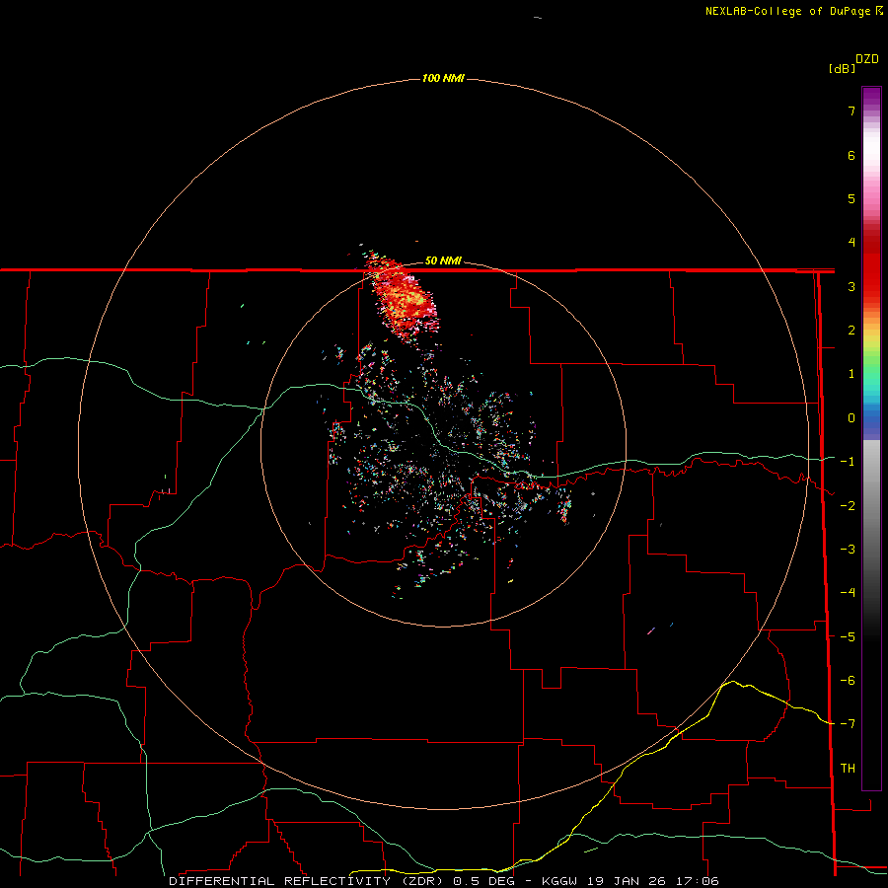
Task: Click the -5 dB scale label
Action: (x=848, y=637)
